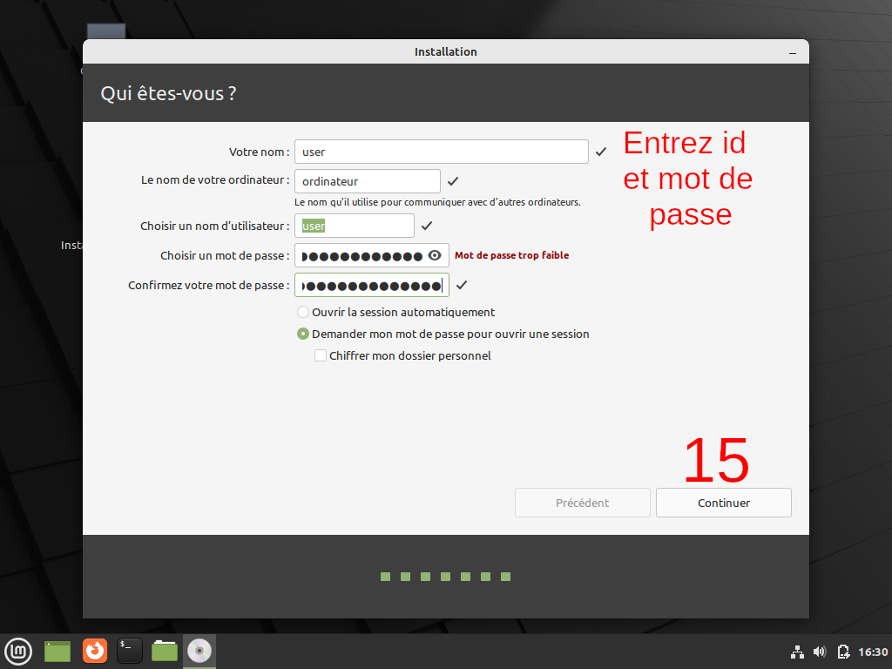
Task: Select 'Demander mon mot de passe' option
Action: pos(302,334)
